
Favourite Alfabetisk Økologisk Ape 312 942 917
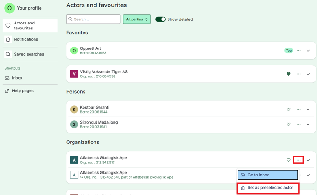pyautogui.click(x=288, y=160)
